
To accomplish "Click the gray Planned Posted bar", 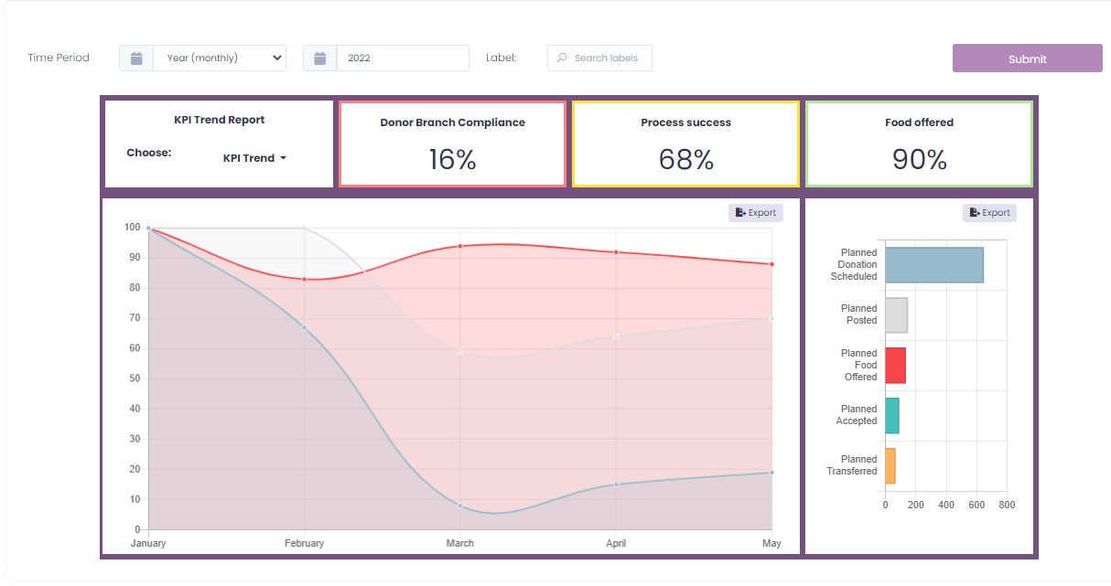I will (896, 315).
